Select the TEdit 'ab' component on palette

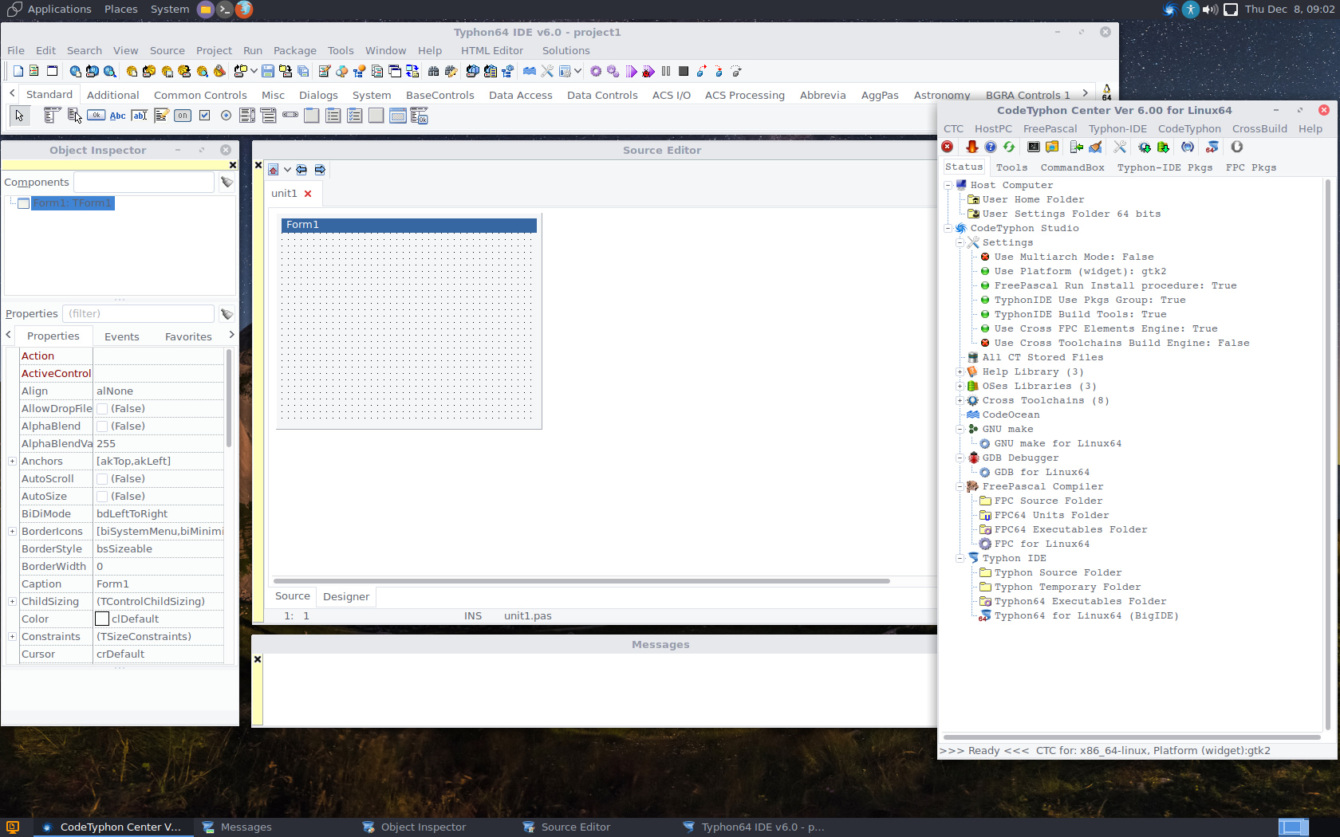pos(139,116)
